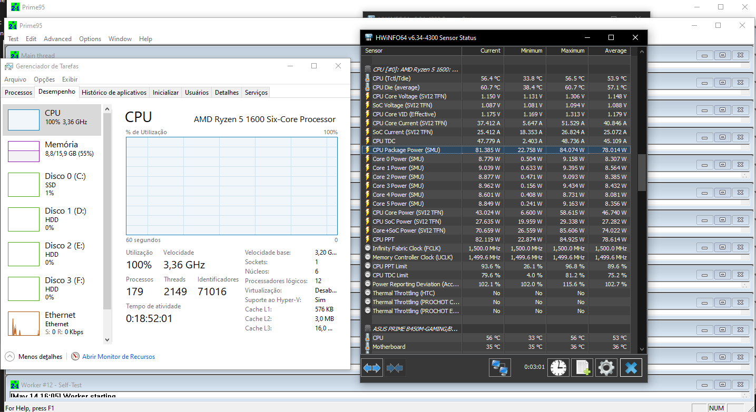This screenshot has width=756, height=412.
Task: Select Memória in the Task Manager sidebar
Action: [52, 152]
